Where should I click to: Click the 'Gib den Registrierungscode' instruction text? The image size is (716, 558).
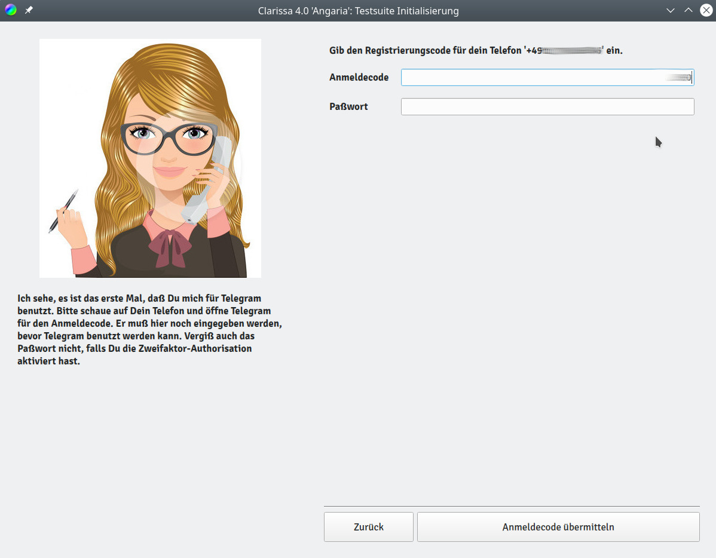[476, 50]
